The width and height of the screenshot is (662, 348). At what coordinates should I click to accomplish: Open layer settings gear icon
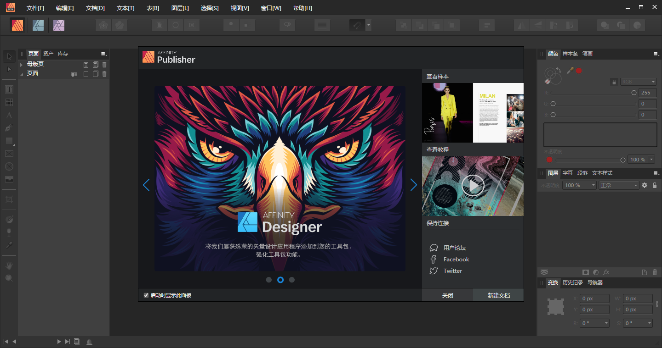645,185
